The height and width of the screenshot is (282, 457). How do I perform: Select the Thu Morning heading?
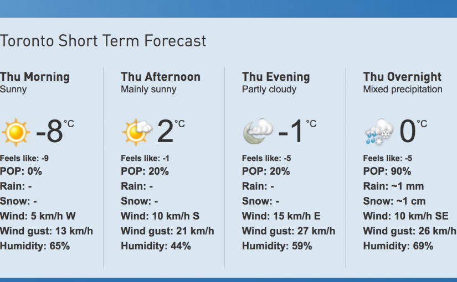pyautogui.click(x=35, y=77)
